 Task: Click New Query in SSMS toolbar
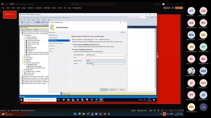(x=45, y=22)
